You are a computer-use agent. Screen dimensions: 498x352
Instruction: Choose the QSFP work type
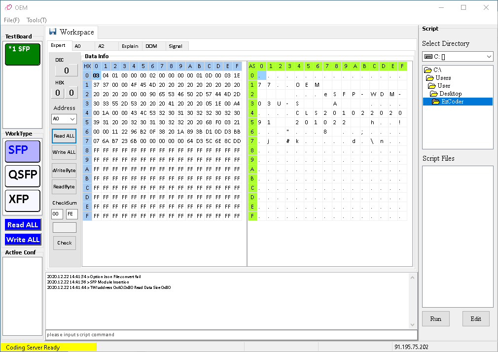click(22, 176)
